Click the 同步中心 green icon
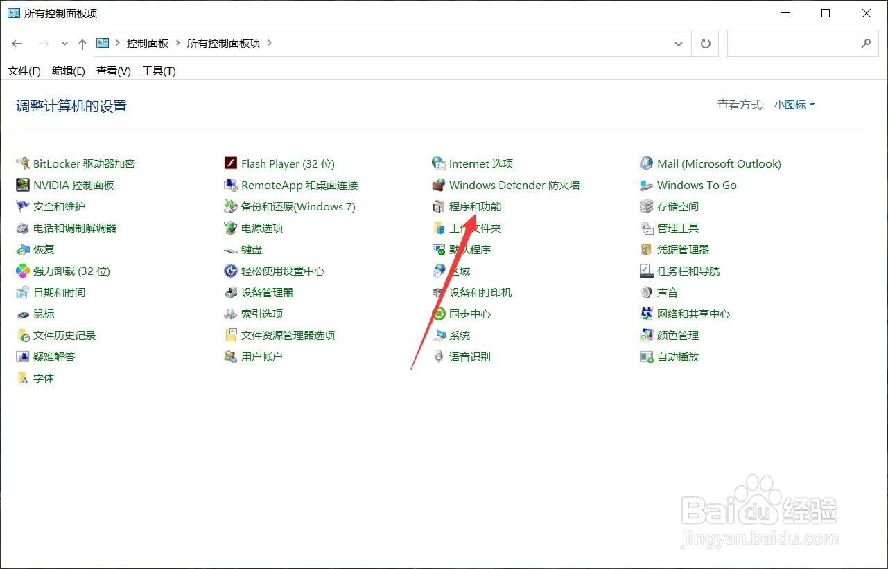 [439, 314]
